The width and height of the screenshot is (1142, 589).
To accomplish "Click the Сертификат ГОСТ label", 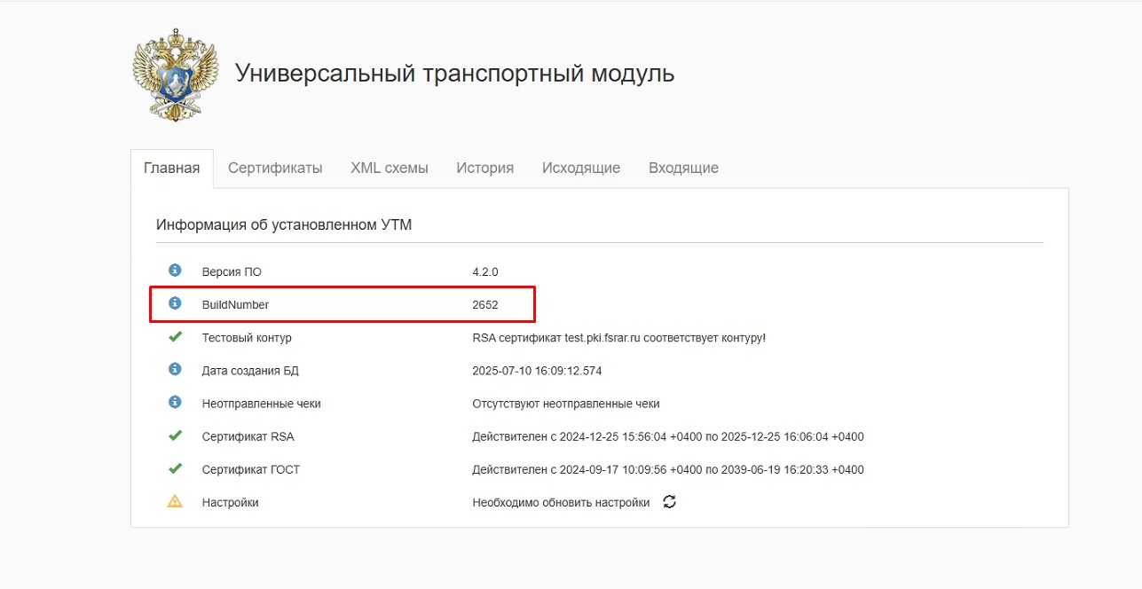I will click(x=251, y=469).
